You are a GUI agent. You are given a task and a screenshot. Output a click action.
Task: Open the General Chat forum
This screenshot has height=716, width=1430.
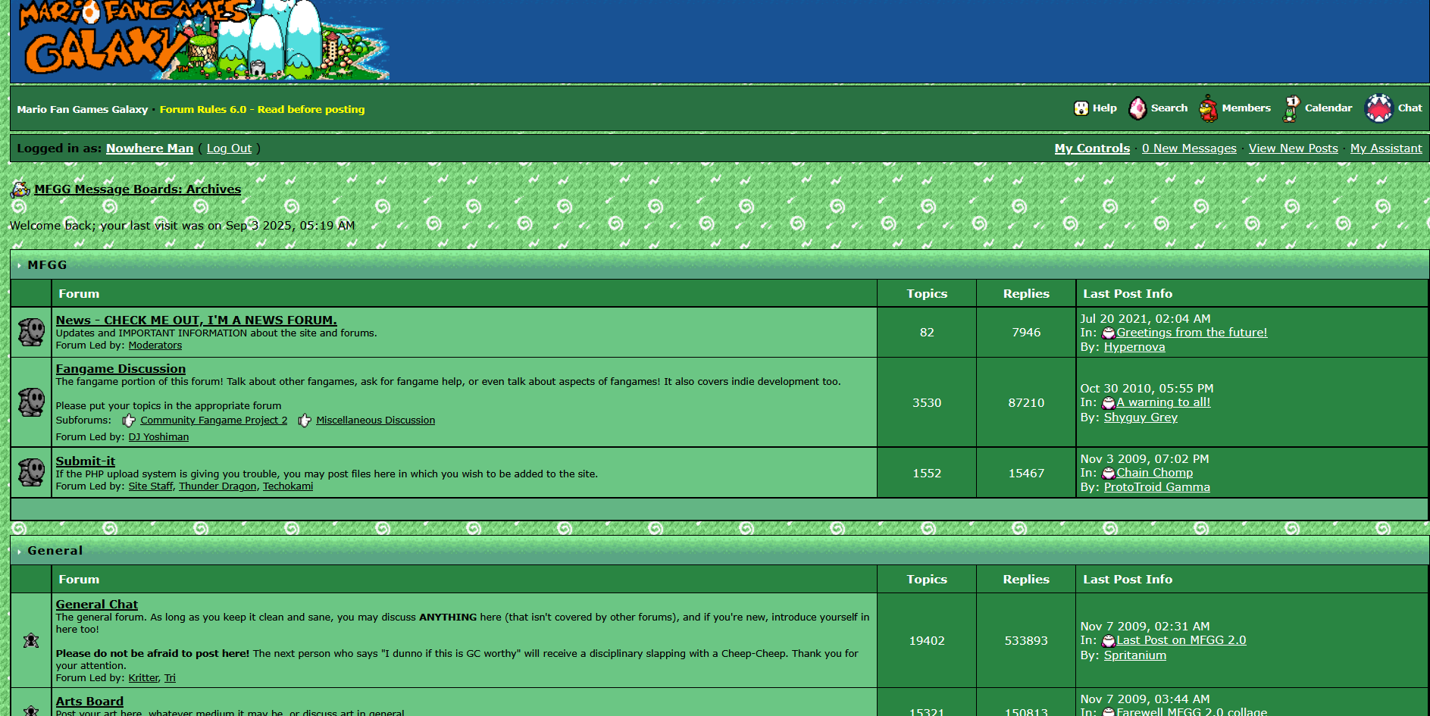(x=97, y=605)
